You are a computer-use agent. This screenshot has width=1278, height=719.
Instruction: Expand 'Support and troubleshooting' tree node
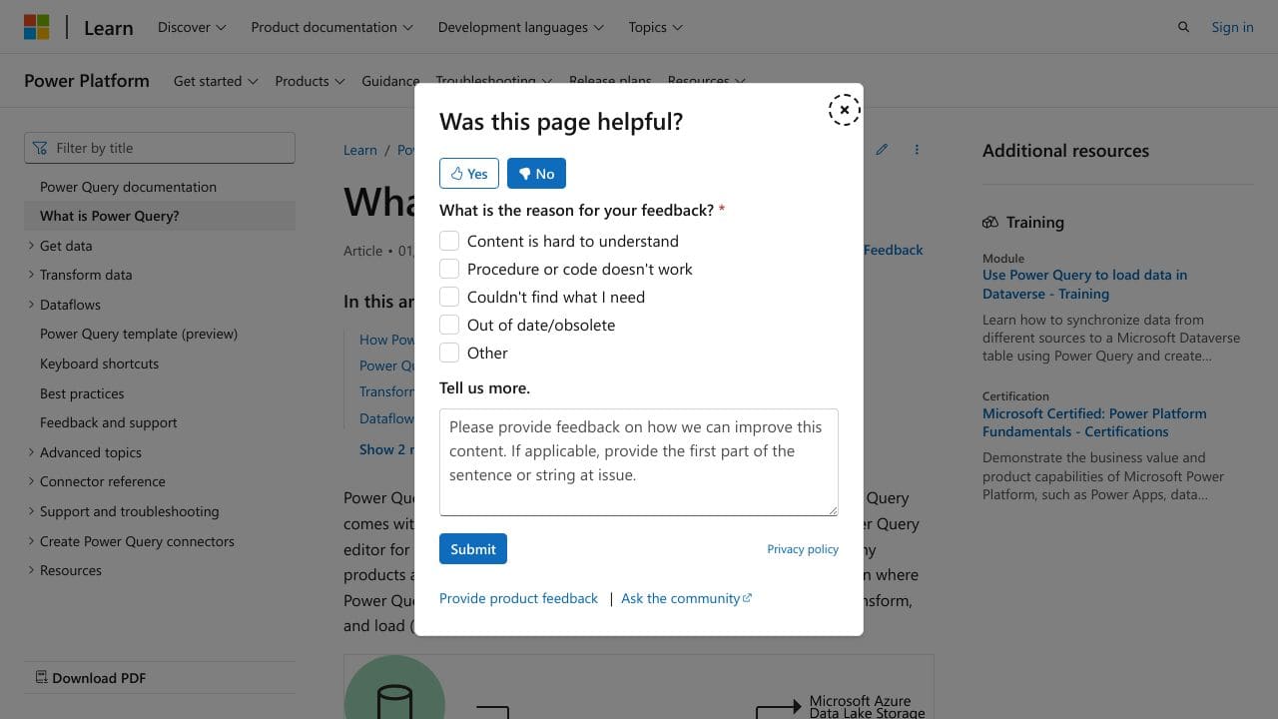129,511
